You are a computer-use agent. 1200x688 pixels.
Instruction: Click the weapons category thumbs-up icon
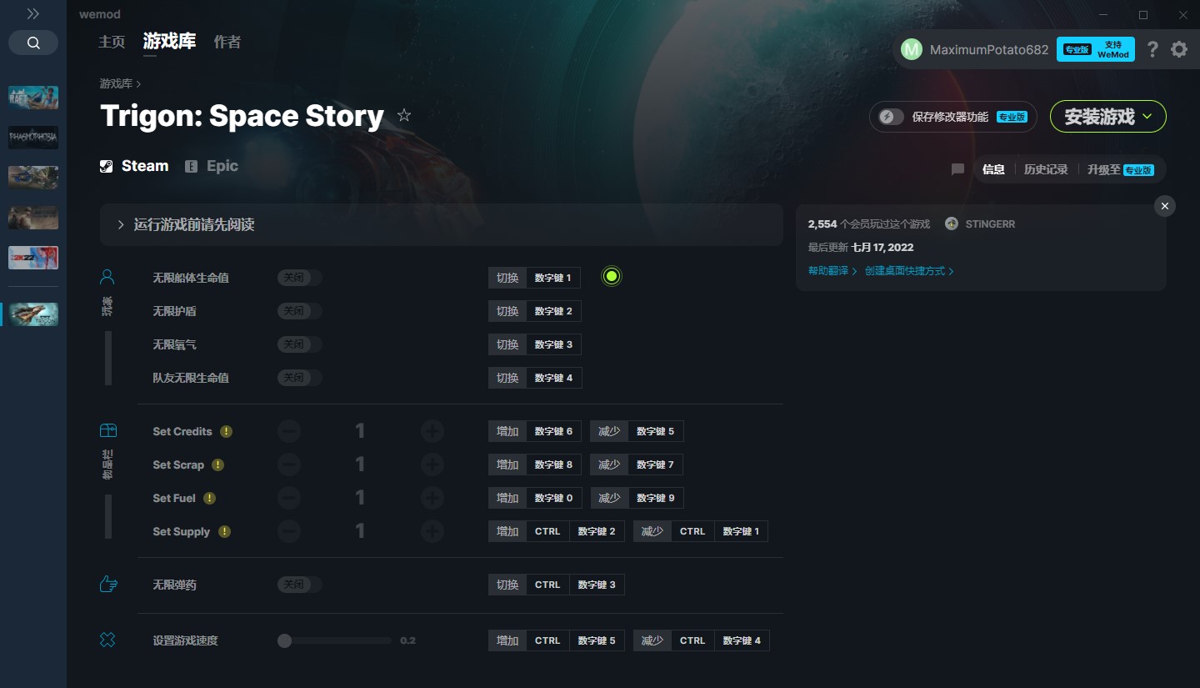pyautogui.click(x=107, y=584)
